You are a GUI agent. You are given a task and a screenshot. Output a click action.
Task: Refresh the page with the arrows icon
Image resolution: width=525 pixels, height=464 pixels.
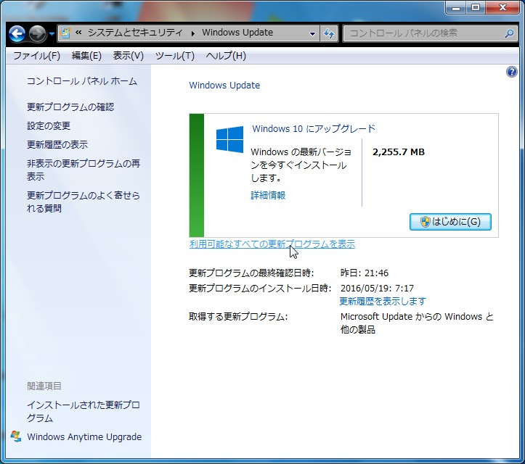(x=329, y=33)
